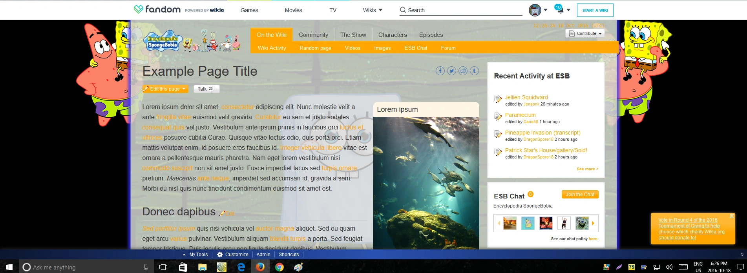
Task: Open the Community tab
Action: pos(313,35)
